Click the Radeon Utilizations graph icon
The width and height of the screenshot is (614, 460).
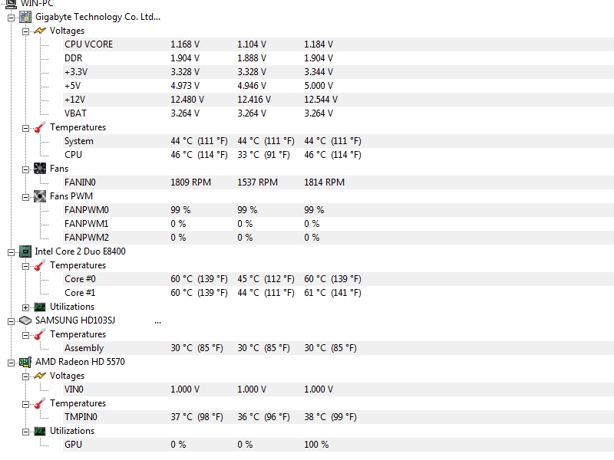tap(40, 431)
